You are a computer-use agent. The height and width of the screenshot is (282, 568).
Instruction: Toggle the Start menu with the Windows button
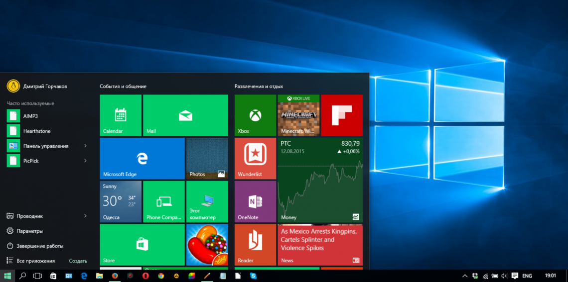(x=7, y=276)
